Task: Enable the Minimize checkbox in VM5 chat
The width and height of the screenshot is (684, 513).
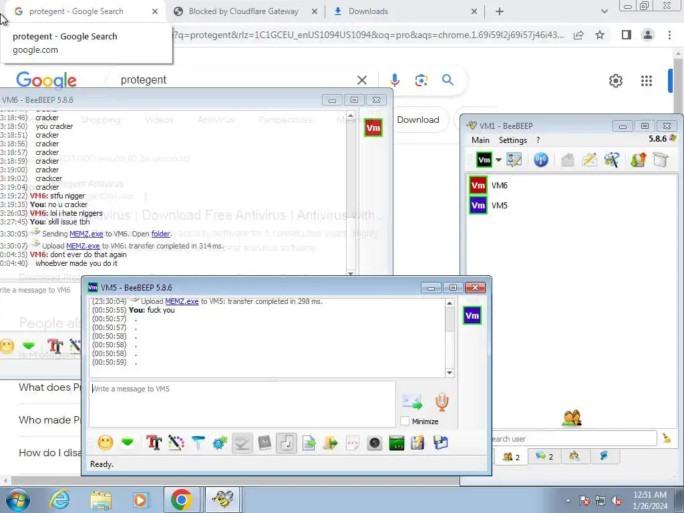Action: [x=405, y=421]
